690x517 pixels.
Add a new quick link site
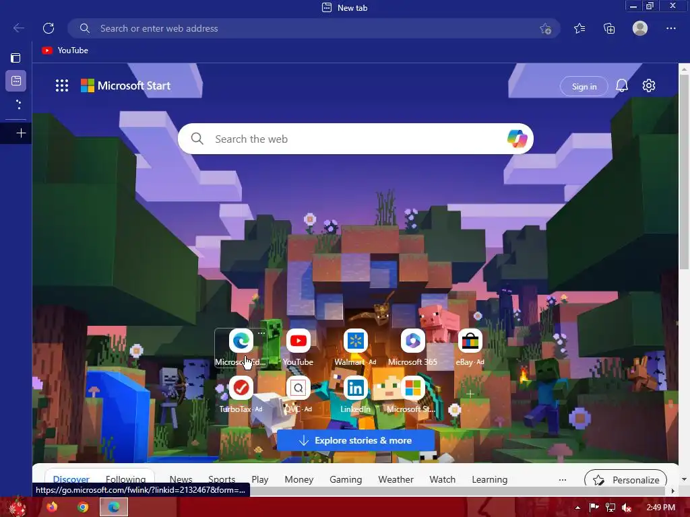(470, 394)
